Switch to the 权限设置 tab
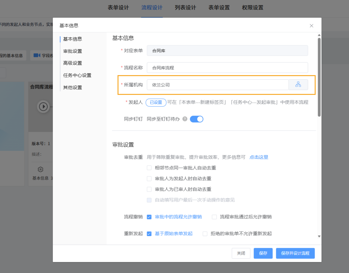Viewport: 349px width, 273px height. pos(253,7)
